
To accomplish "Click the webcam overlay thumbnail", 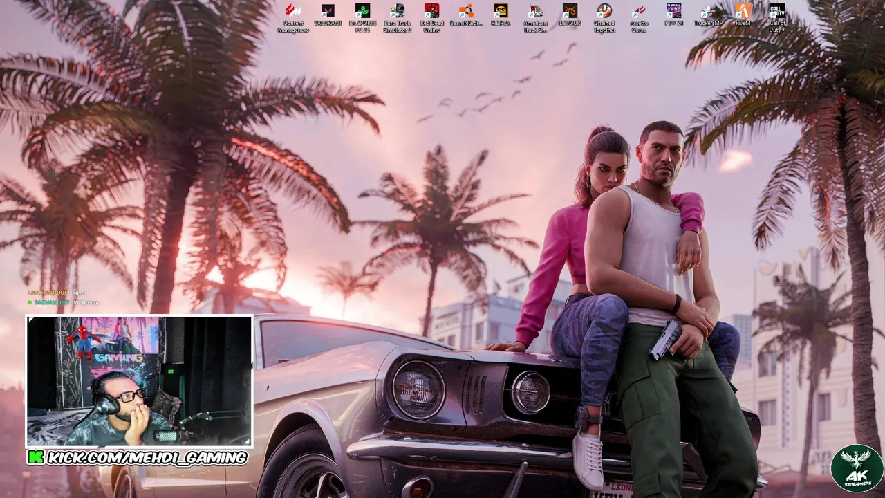I will 140,381.
